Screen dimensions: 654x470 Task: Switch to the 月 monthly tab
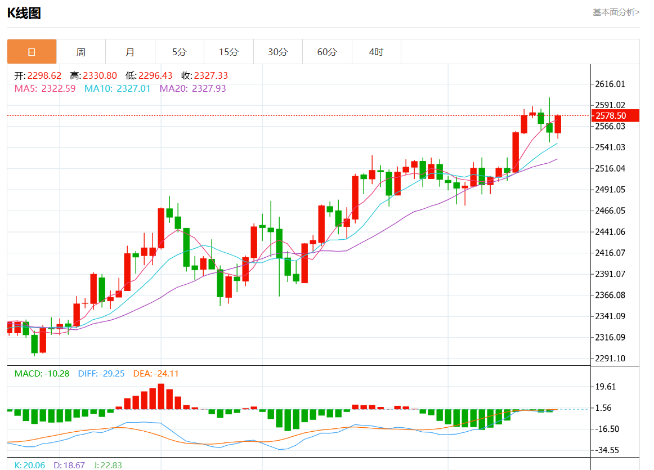pyautogui.click(x=130, y=52)
